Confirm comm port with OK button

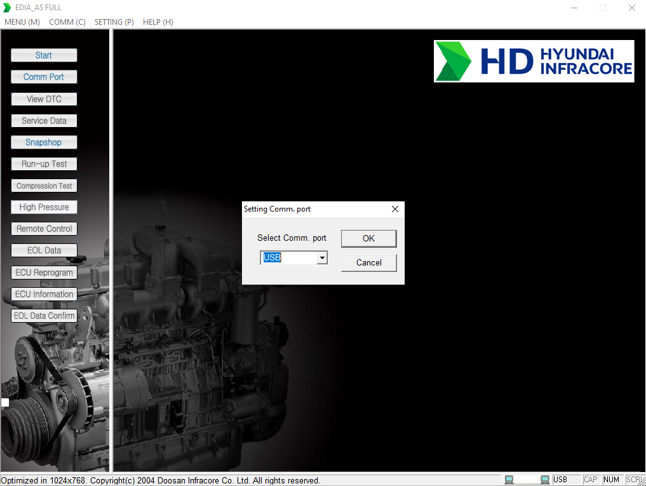click(x=368, y=239)
